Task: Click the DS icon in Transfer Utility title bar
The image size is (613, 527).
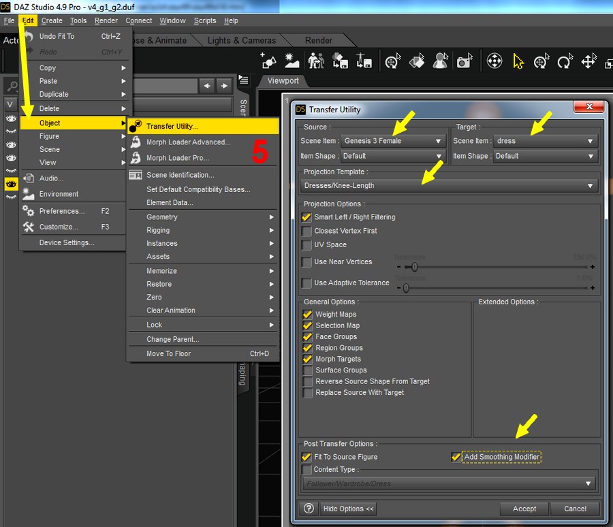Action: [x=300, y=110]
